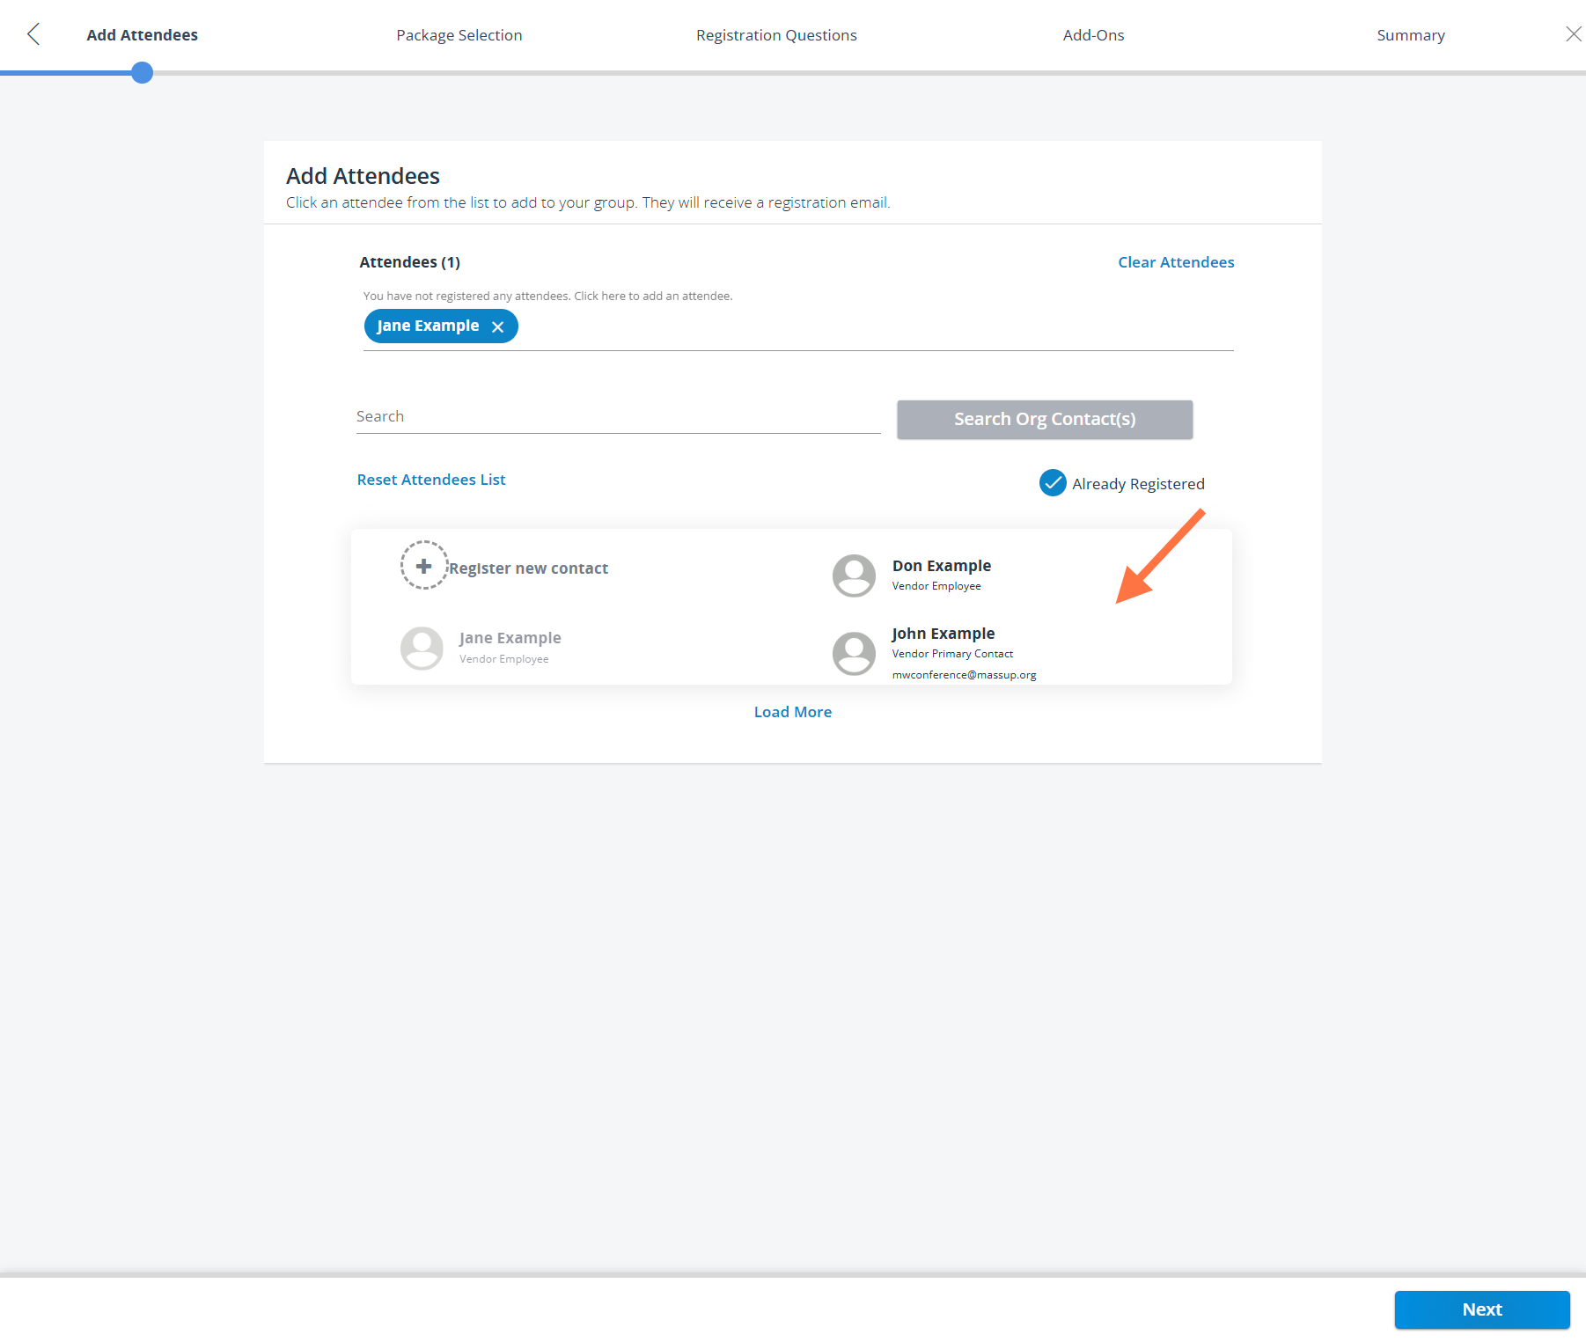Open the Add Attendees step tab
Image resolution: width=1586 pixels, height=1342 pixels.
click(142, 35)
